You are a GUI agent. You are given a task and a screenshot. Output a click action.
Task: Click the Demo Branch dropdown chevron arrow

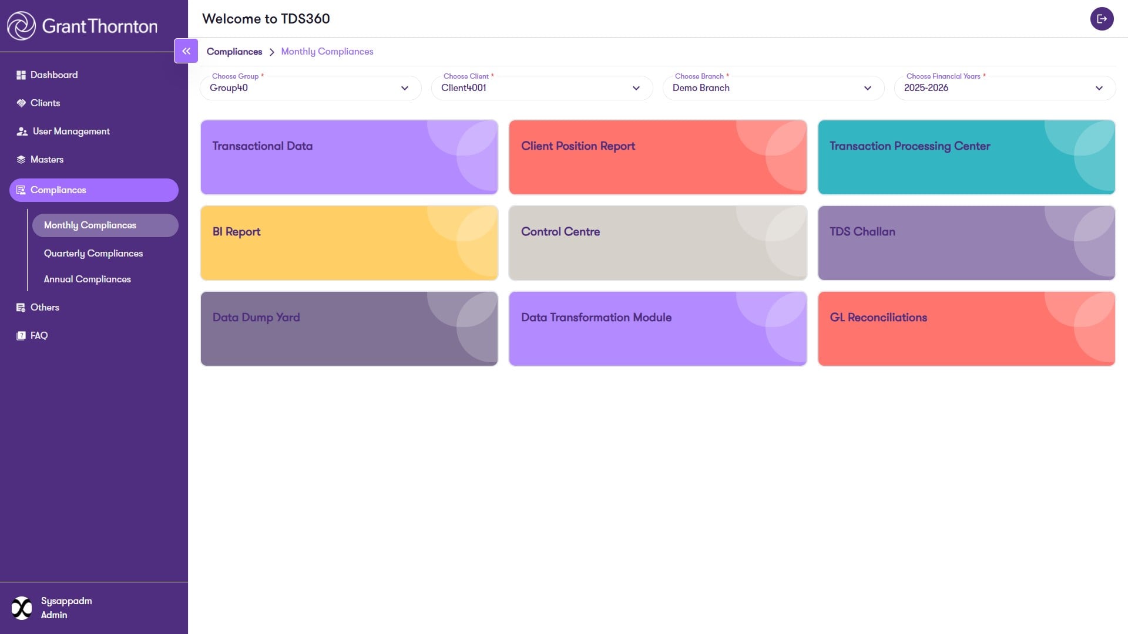(x=868, y=88)
